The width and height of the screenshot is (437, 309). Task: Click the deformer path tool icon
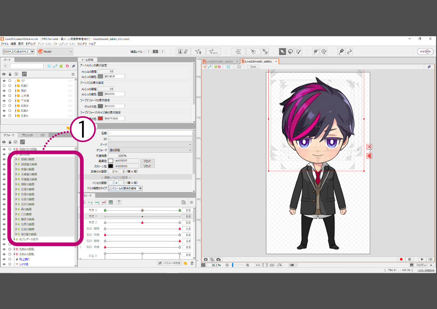tap(265, 52)
